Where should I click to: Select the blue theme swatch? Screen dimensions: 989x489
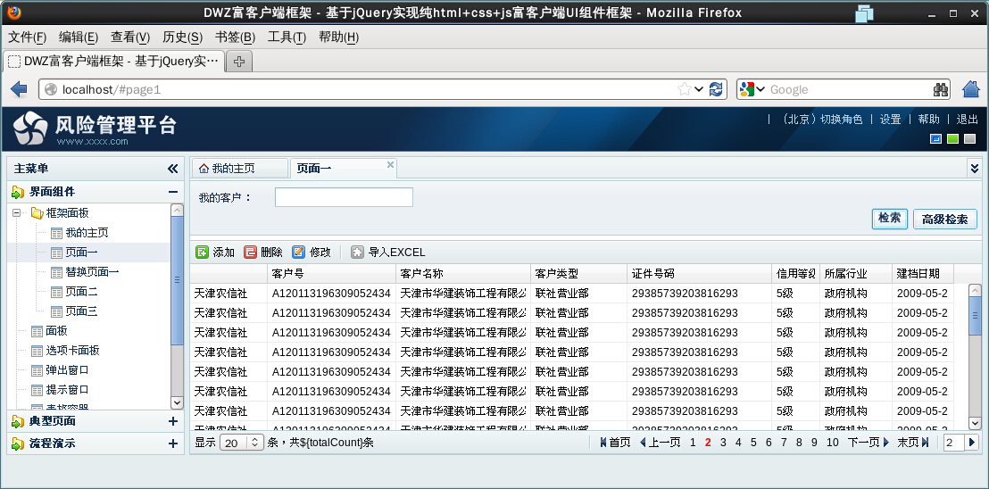(936, 138)
